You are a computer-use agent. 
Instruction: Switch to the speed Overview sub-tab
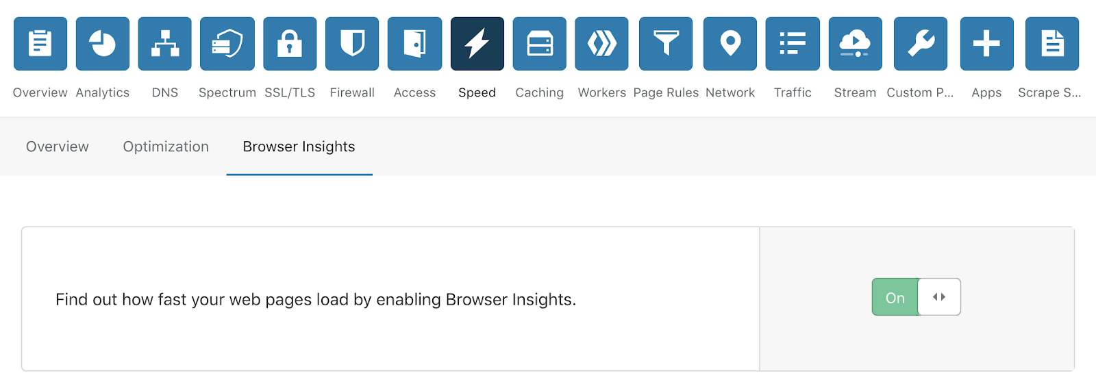tap(58, 147)
